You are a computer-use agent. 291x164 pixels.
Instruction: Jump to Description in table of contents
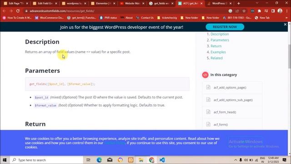[220, 34]
